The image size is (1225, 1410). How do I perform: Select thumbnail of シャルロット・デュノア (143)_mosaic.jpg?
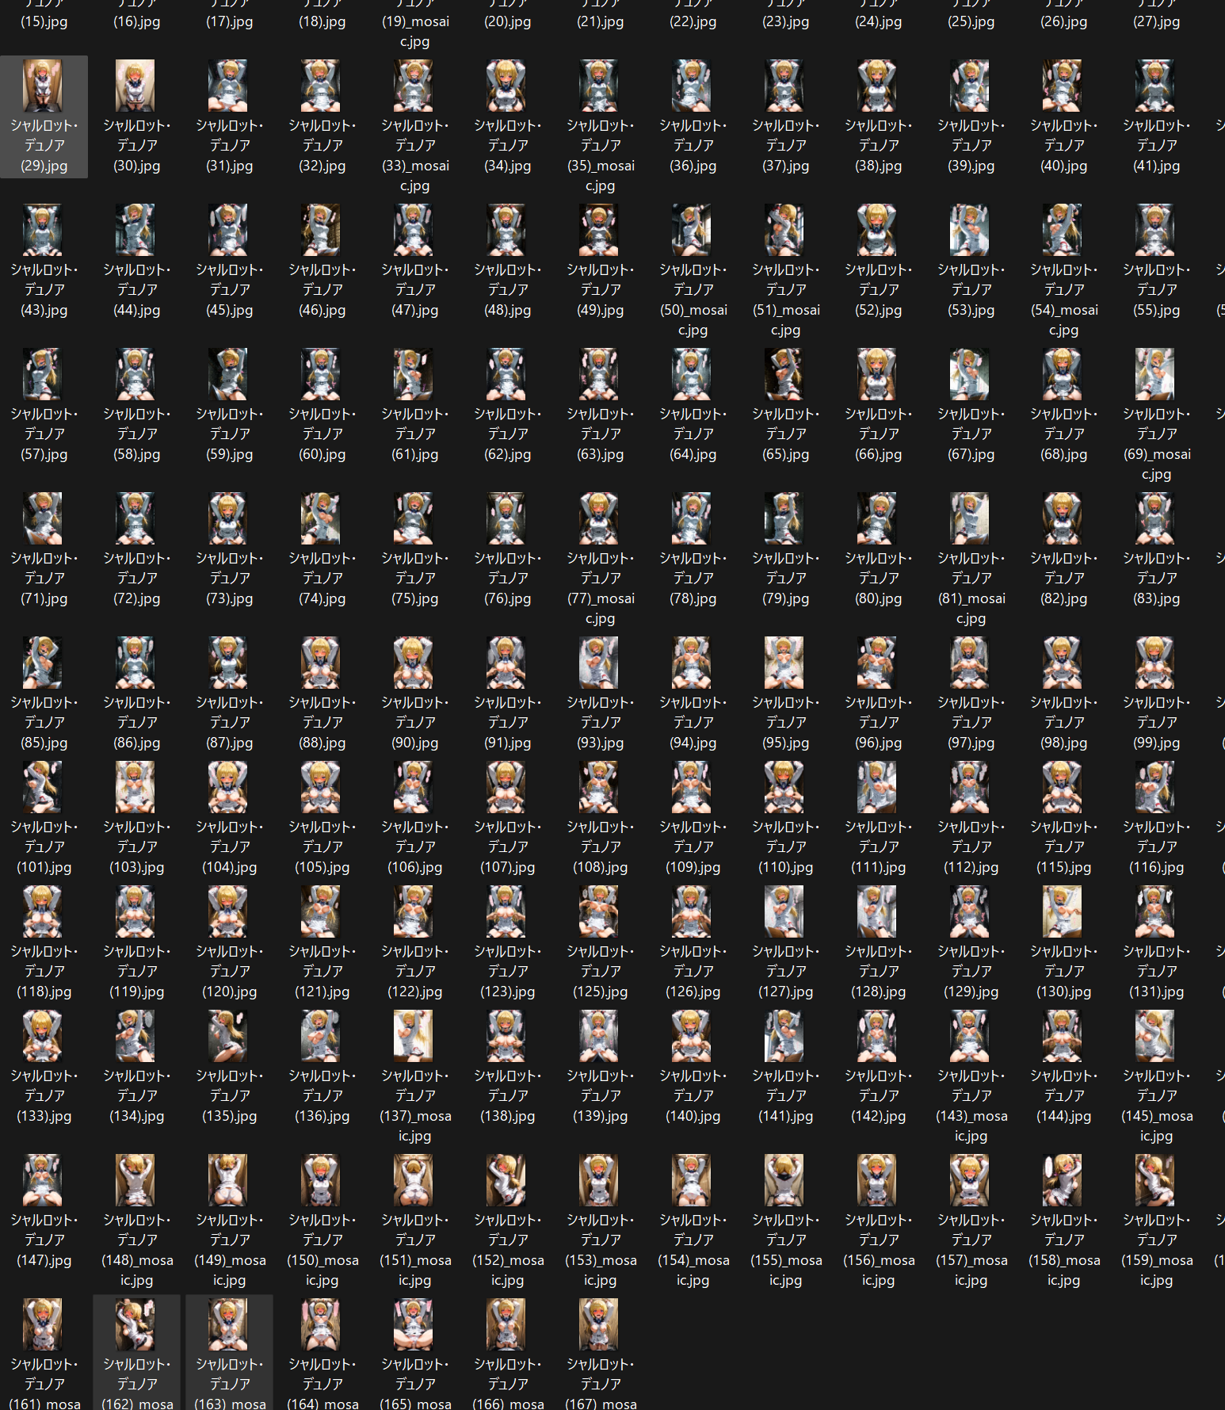click(x=970, y=1036)
